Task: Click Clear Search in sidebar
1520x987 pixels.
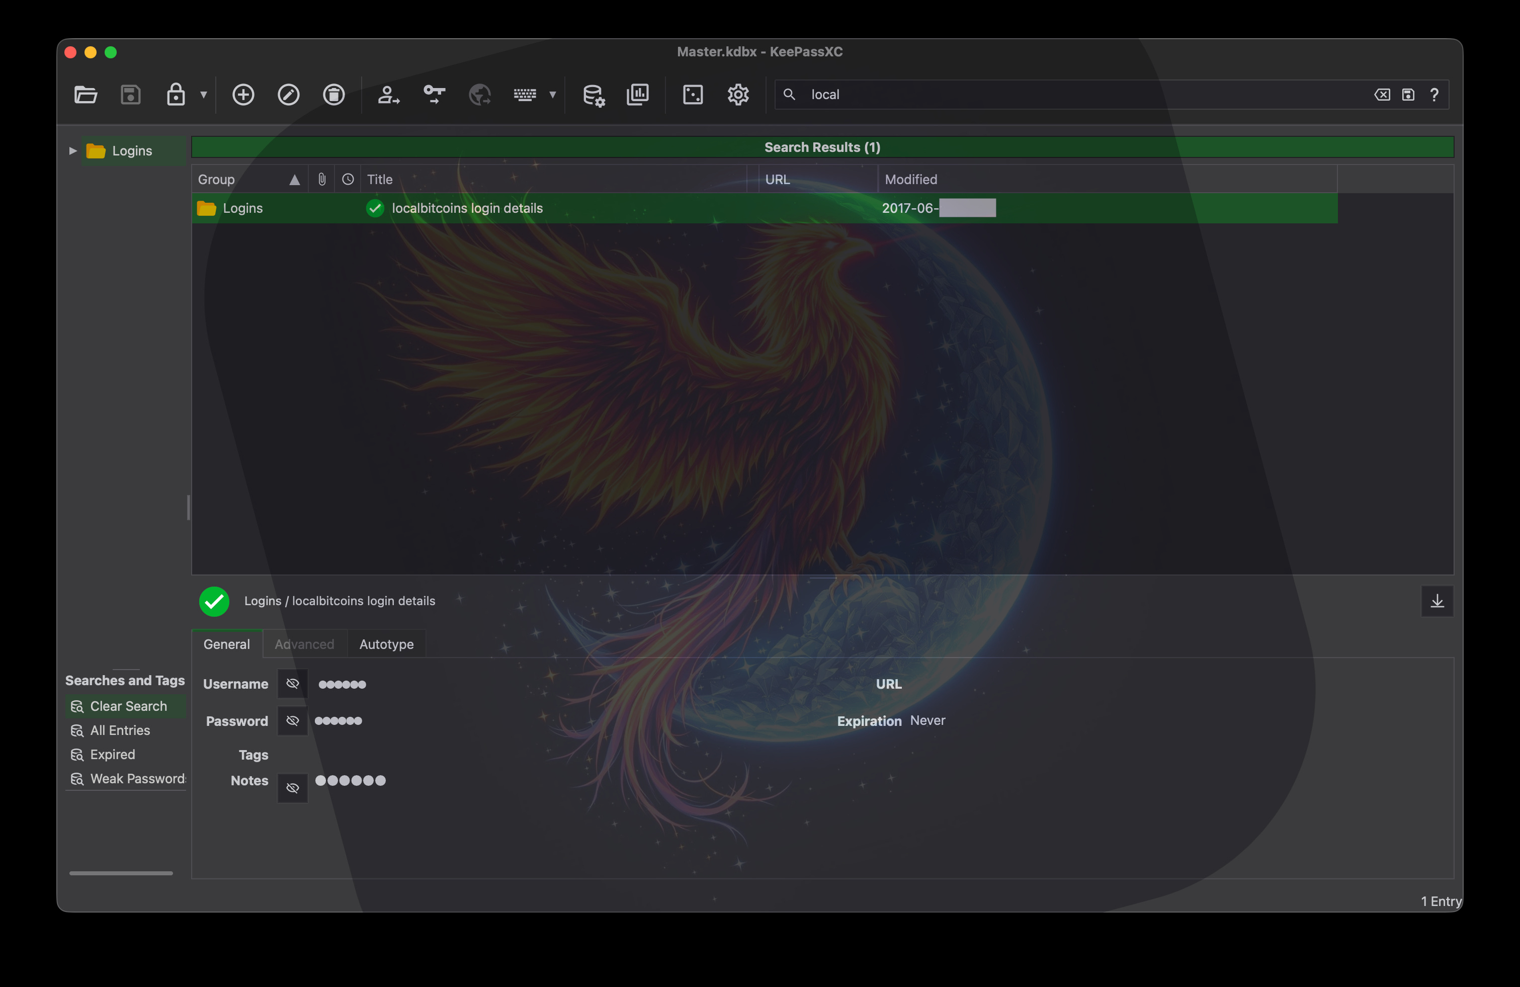Action: coord(128,706)
